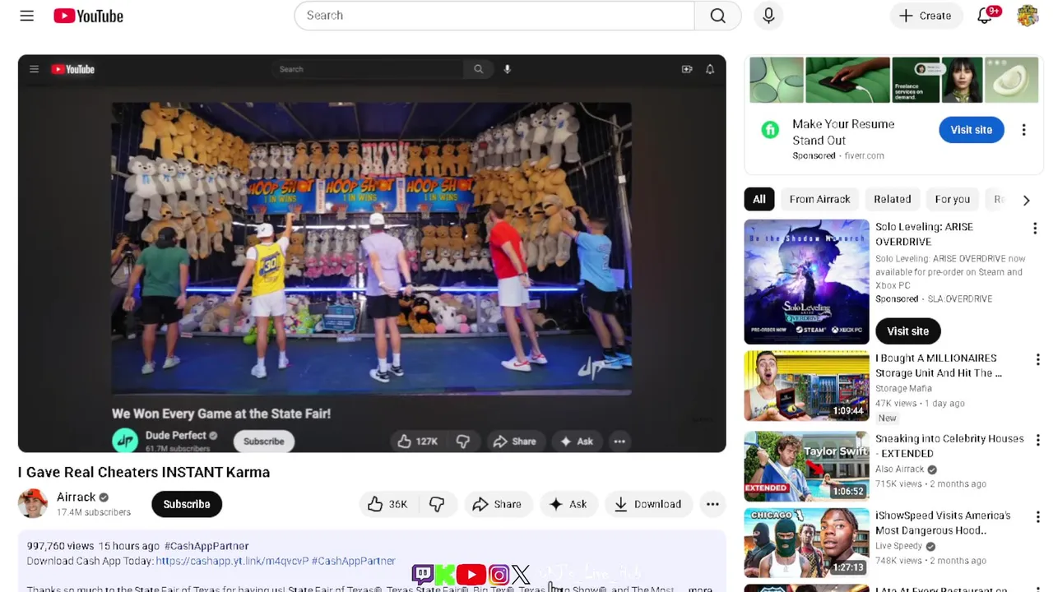The width and height of the screenshot is (1053, 592).
Task: Download the Airrack video
Action: tap(647, 504)
